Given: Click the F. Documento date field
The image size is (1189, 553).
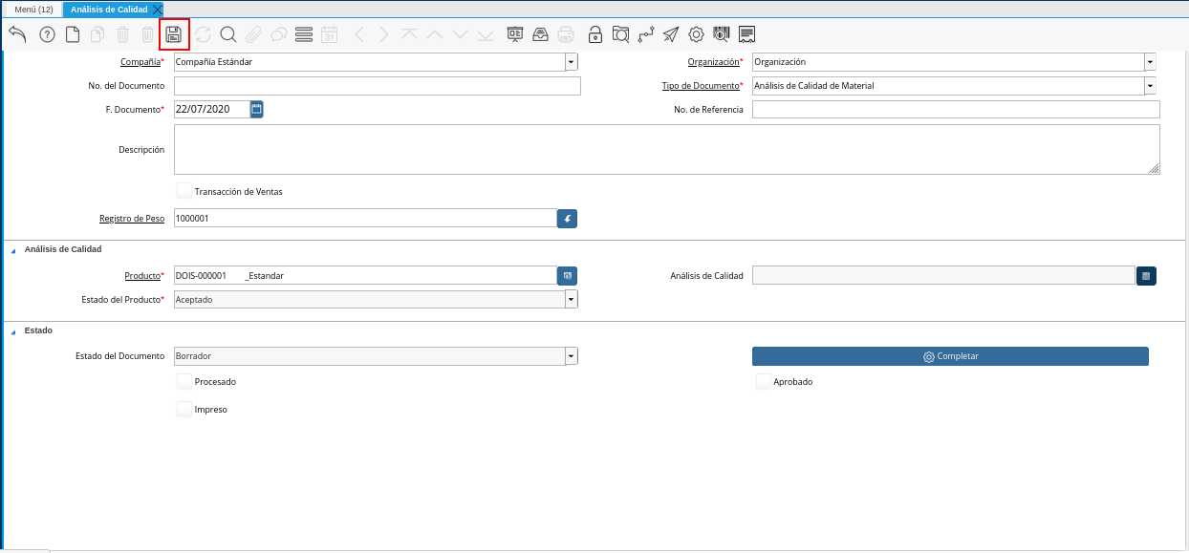Looking at the screenshot, I should pyautogui.click(x=211, y=109).
